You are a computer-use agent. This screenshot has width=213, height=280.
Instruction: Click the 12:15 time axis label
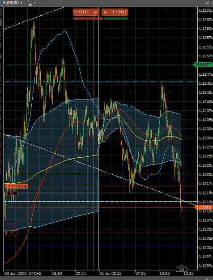[x=188, y=273]
